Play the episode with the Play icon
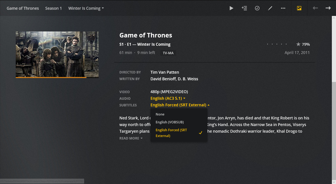Screen dimensions: 336x184 [231, 8]
